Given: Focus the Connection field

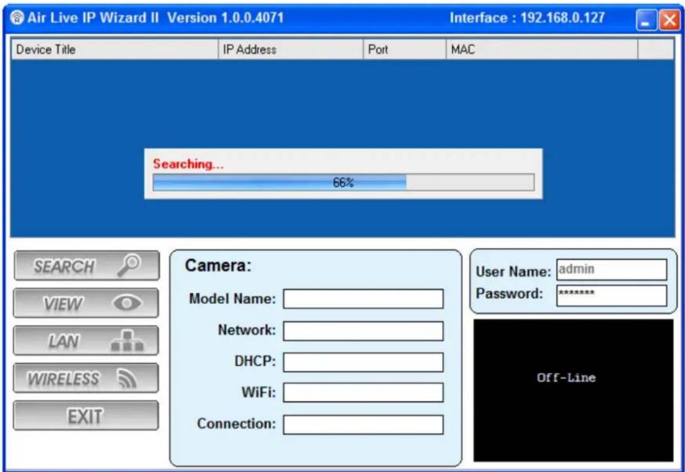Looking at the screenshot, I should click(x=363, y=424).
